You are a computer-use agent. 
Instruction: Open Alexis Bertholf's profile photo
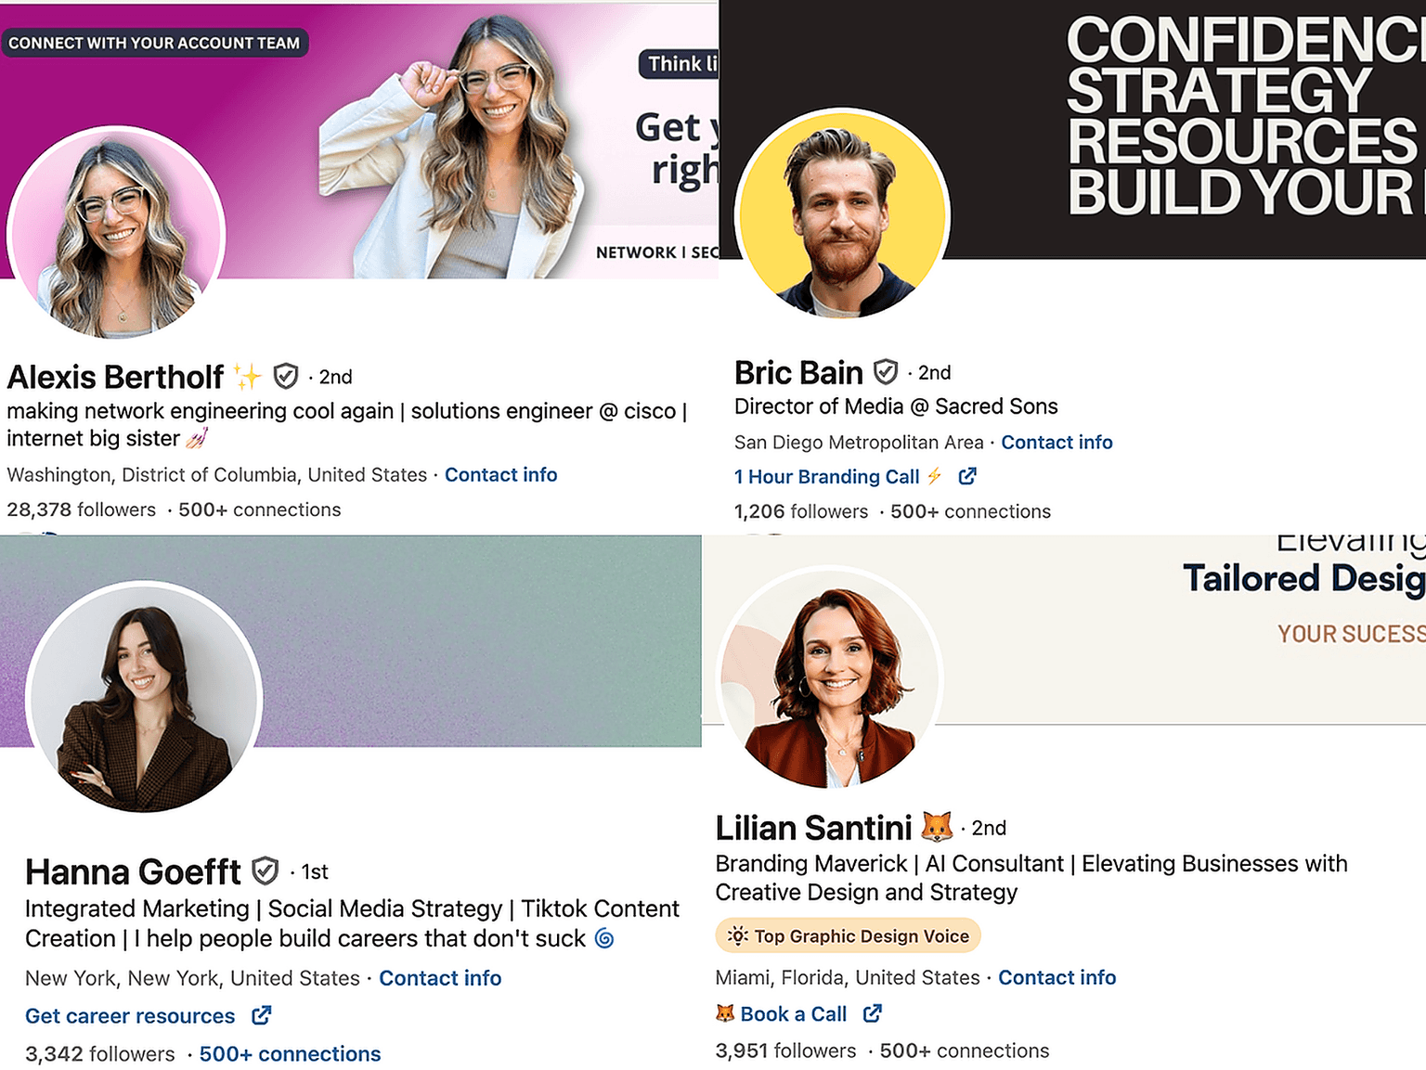coord(116,236)
